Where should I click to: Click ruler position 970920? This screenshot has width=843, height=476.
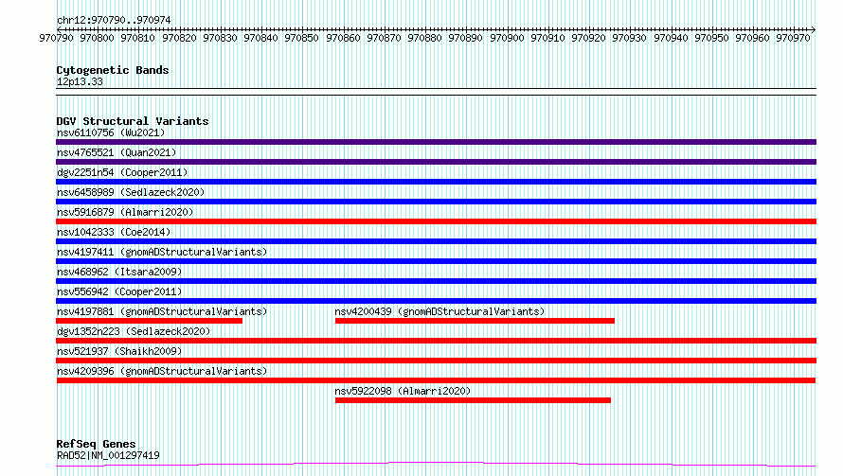pos(589,38)
